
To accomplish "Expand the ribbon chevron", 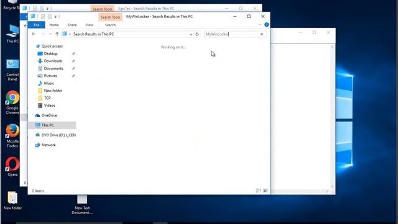I will pyautogui.click(x=260, y=25).
